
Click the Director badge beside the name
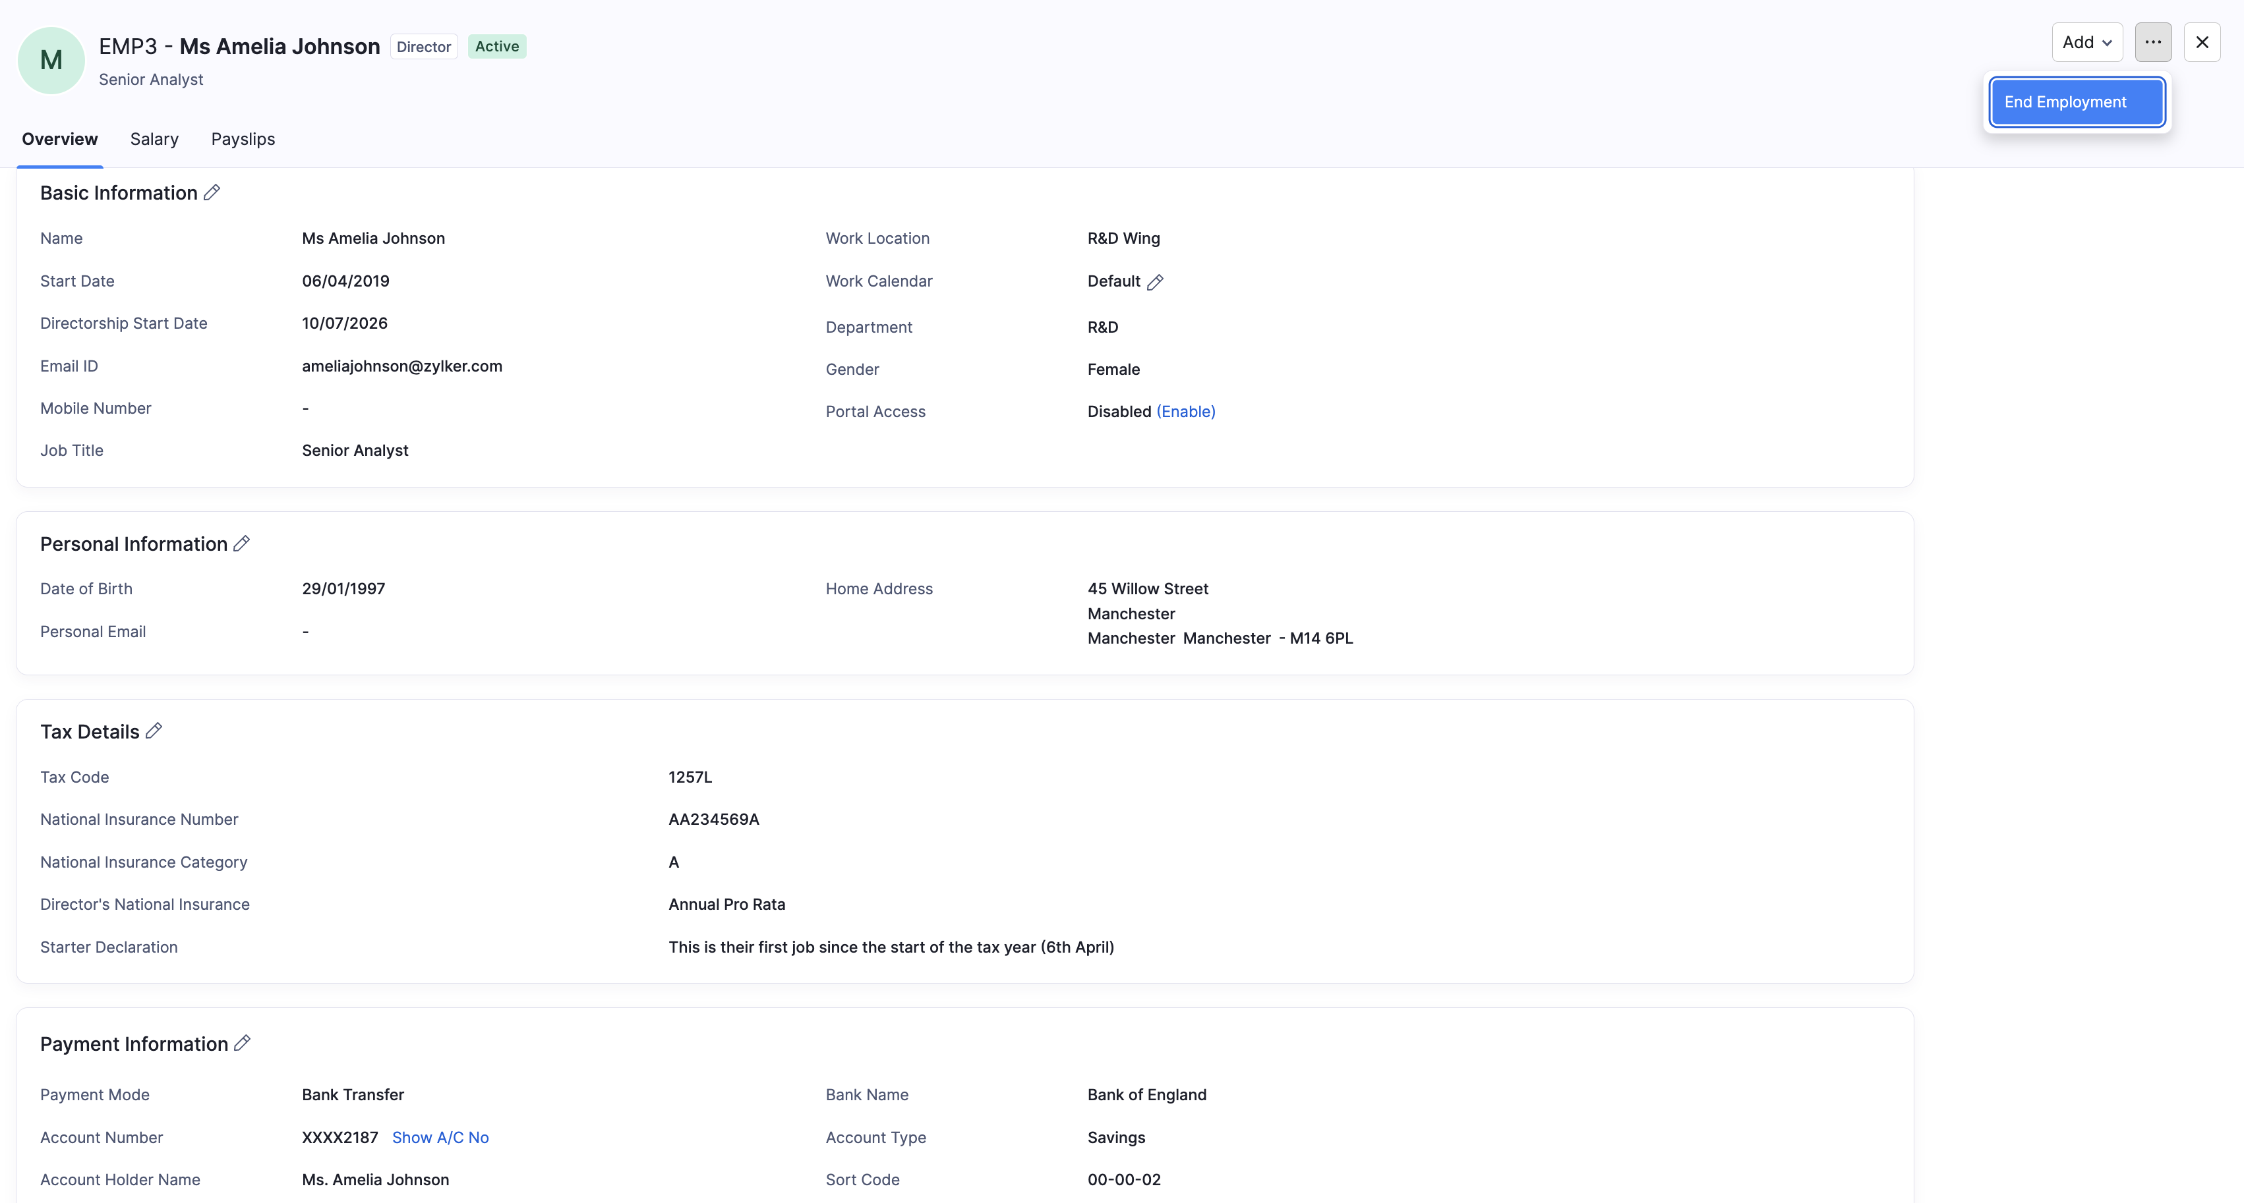[423, 46]
